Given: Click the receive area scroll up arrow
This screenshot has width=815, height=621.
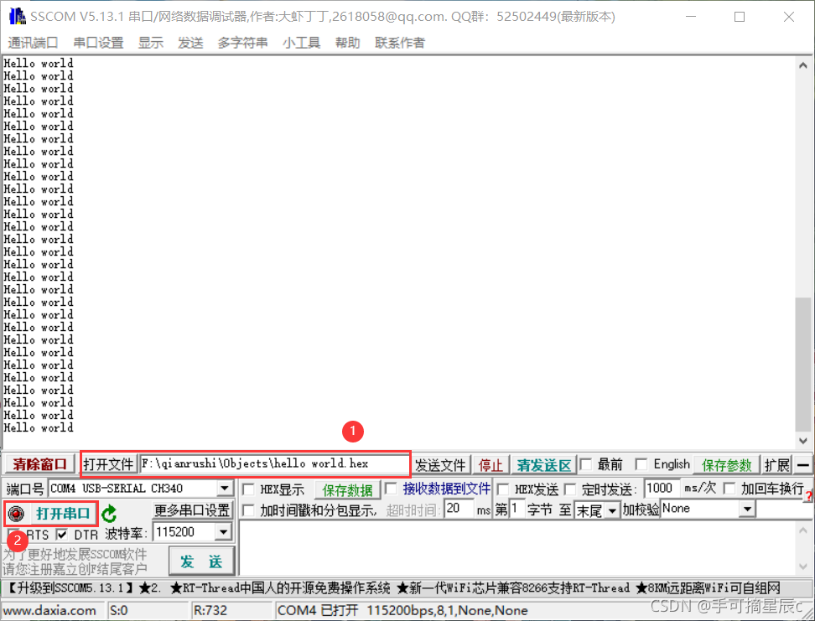Looking at the screenshot, I should (x=803, y=65).
